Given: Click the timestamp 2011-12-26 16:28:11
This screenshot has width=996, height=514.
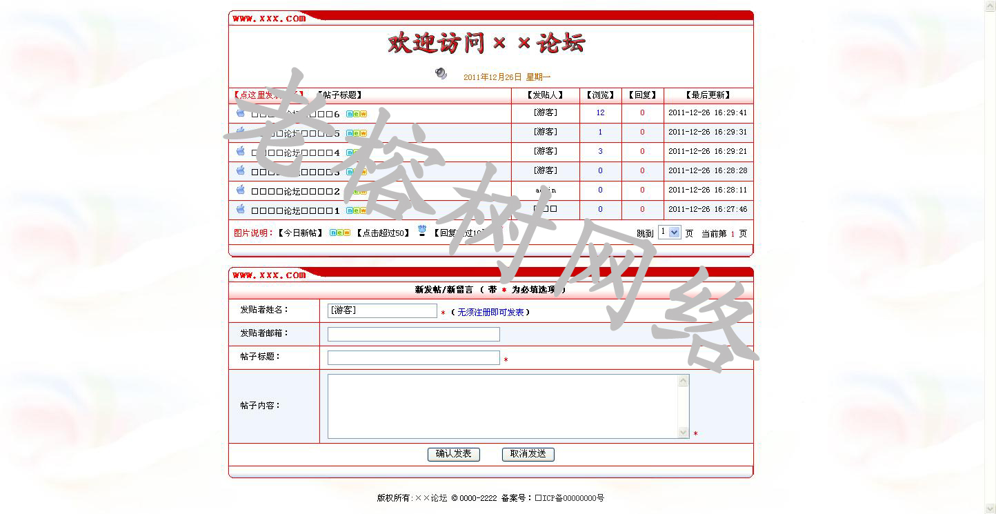Looking at the screenshot, I should 708,190.
